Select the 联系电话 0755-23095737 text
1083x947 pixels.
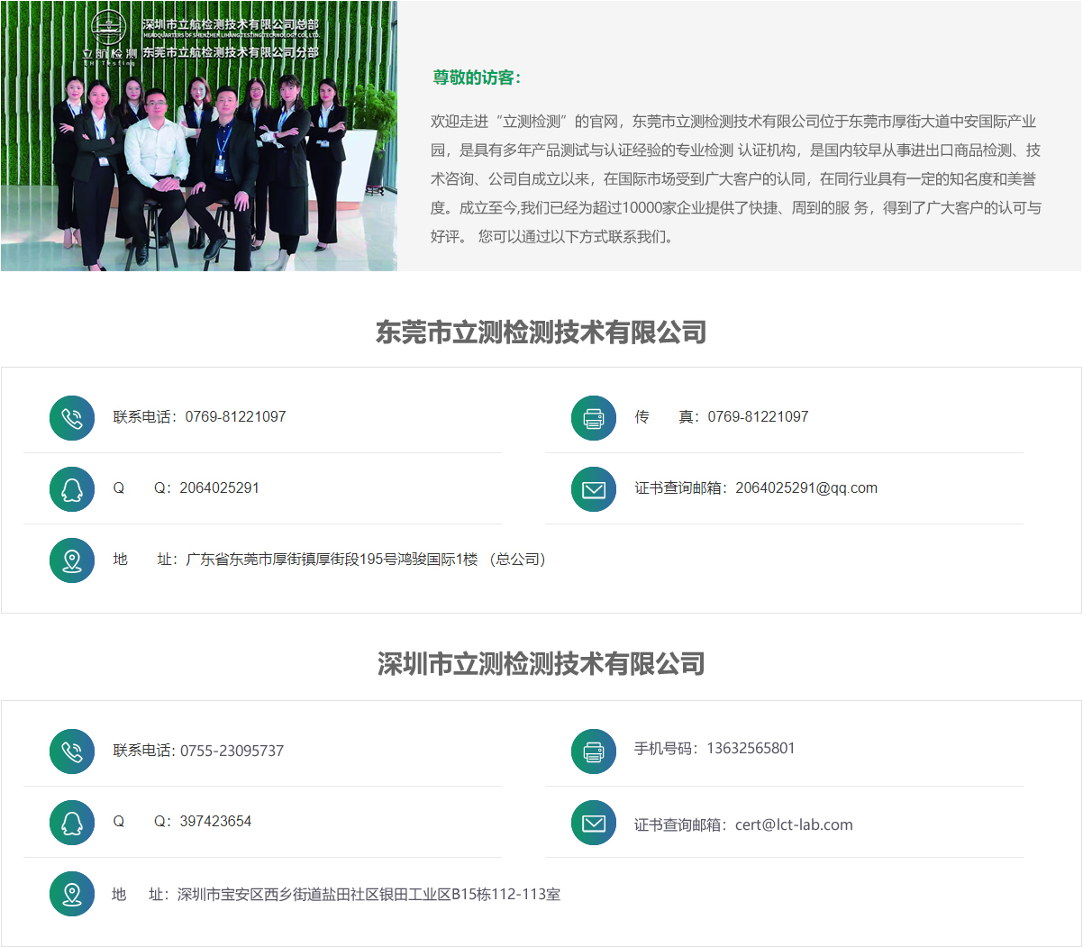pyautogui.click(x=198, y=751)
